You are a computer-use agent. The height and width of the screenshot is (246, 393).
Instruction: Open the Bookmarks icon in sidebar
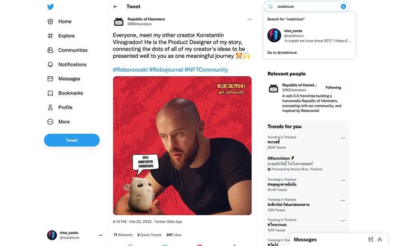[50, 93]
